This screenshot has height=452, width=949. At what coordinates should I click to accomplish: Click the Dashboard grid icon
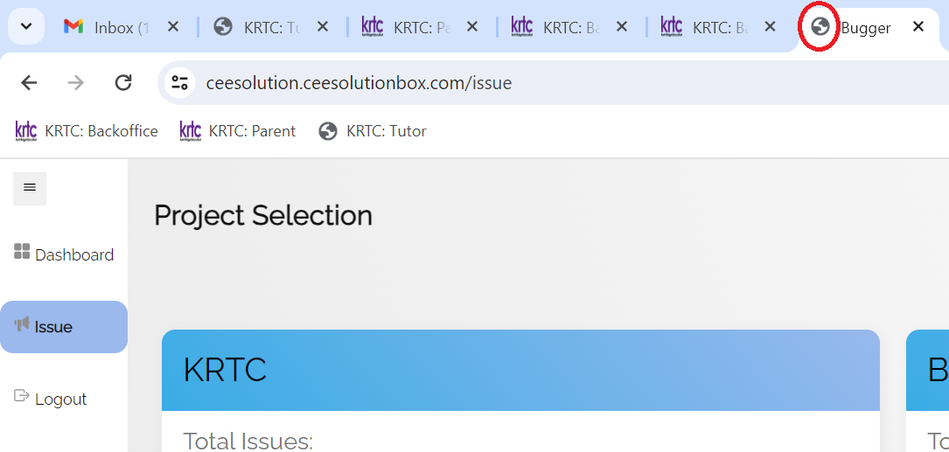pyautogui.click(x=22, y=253)
